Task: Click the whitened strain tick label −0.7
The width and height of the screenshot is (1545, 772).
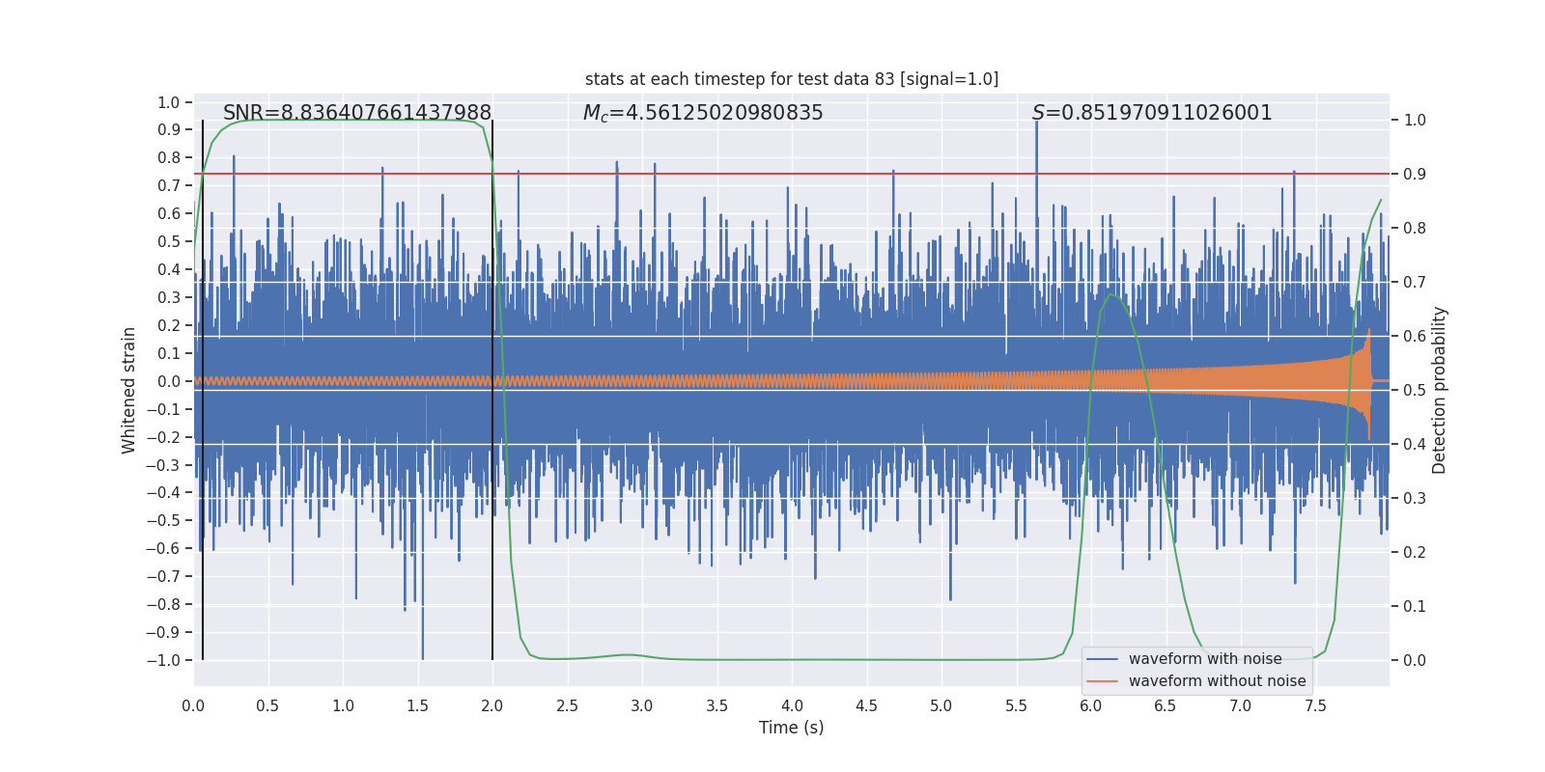Action: (x=163, y=576)
